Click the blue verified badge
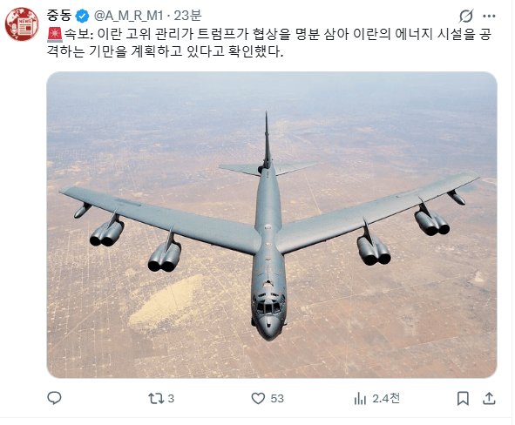The height and width of the screenshot is (425, 515). [x=82, y=16]
